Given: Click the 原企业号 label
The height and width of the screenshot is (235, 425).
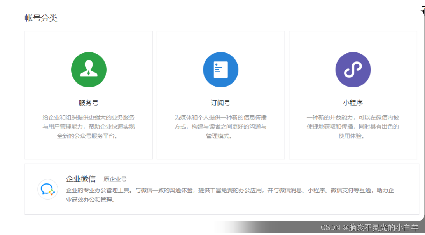Looking at the screenshot, I should (x=115, y=179).
